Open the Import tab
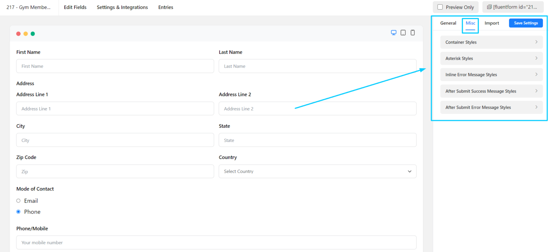 click(491, 23)
